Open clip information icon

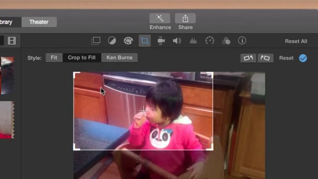click(242, 41)
